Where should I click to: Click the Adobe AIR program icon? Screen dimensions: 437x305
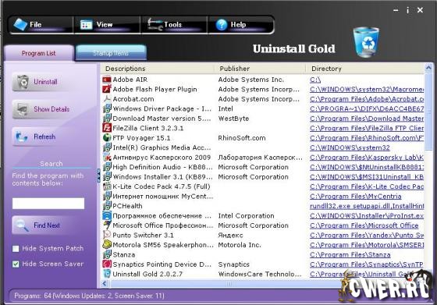(107, 80)
